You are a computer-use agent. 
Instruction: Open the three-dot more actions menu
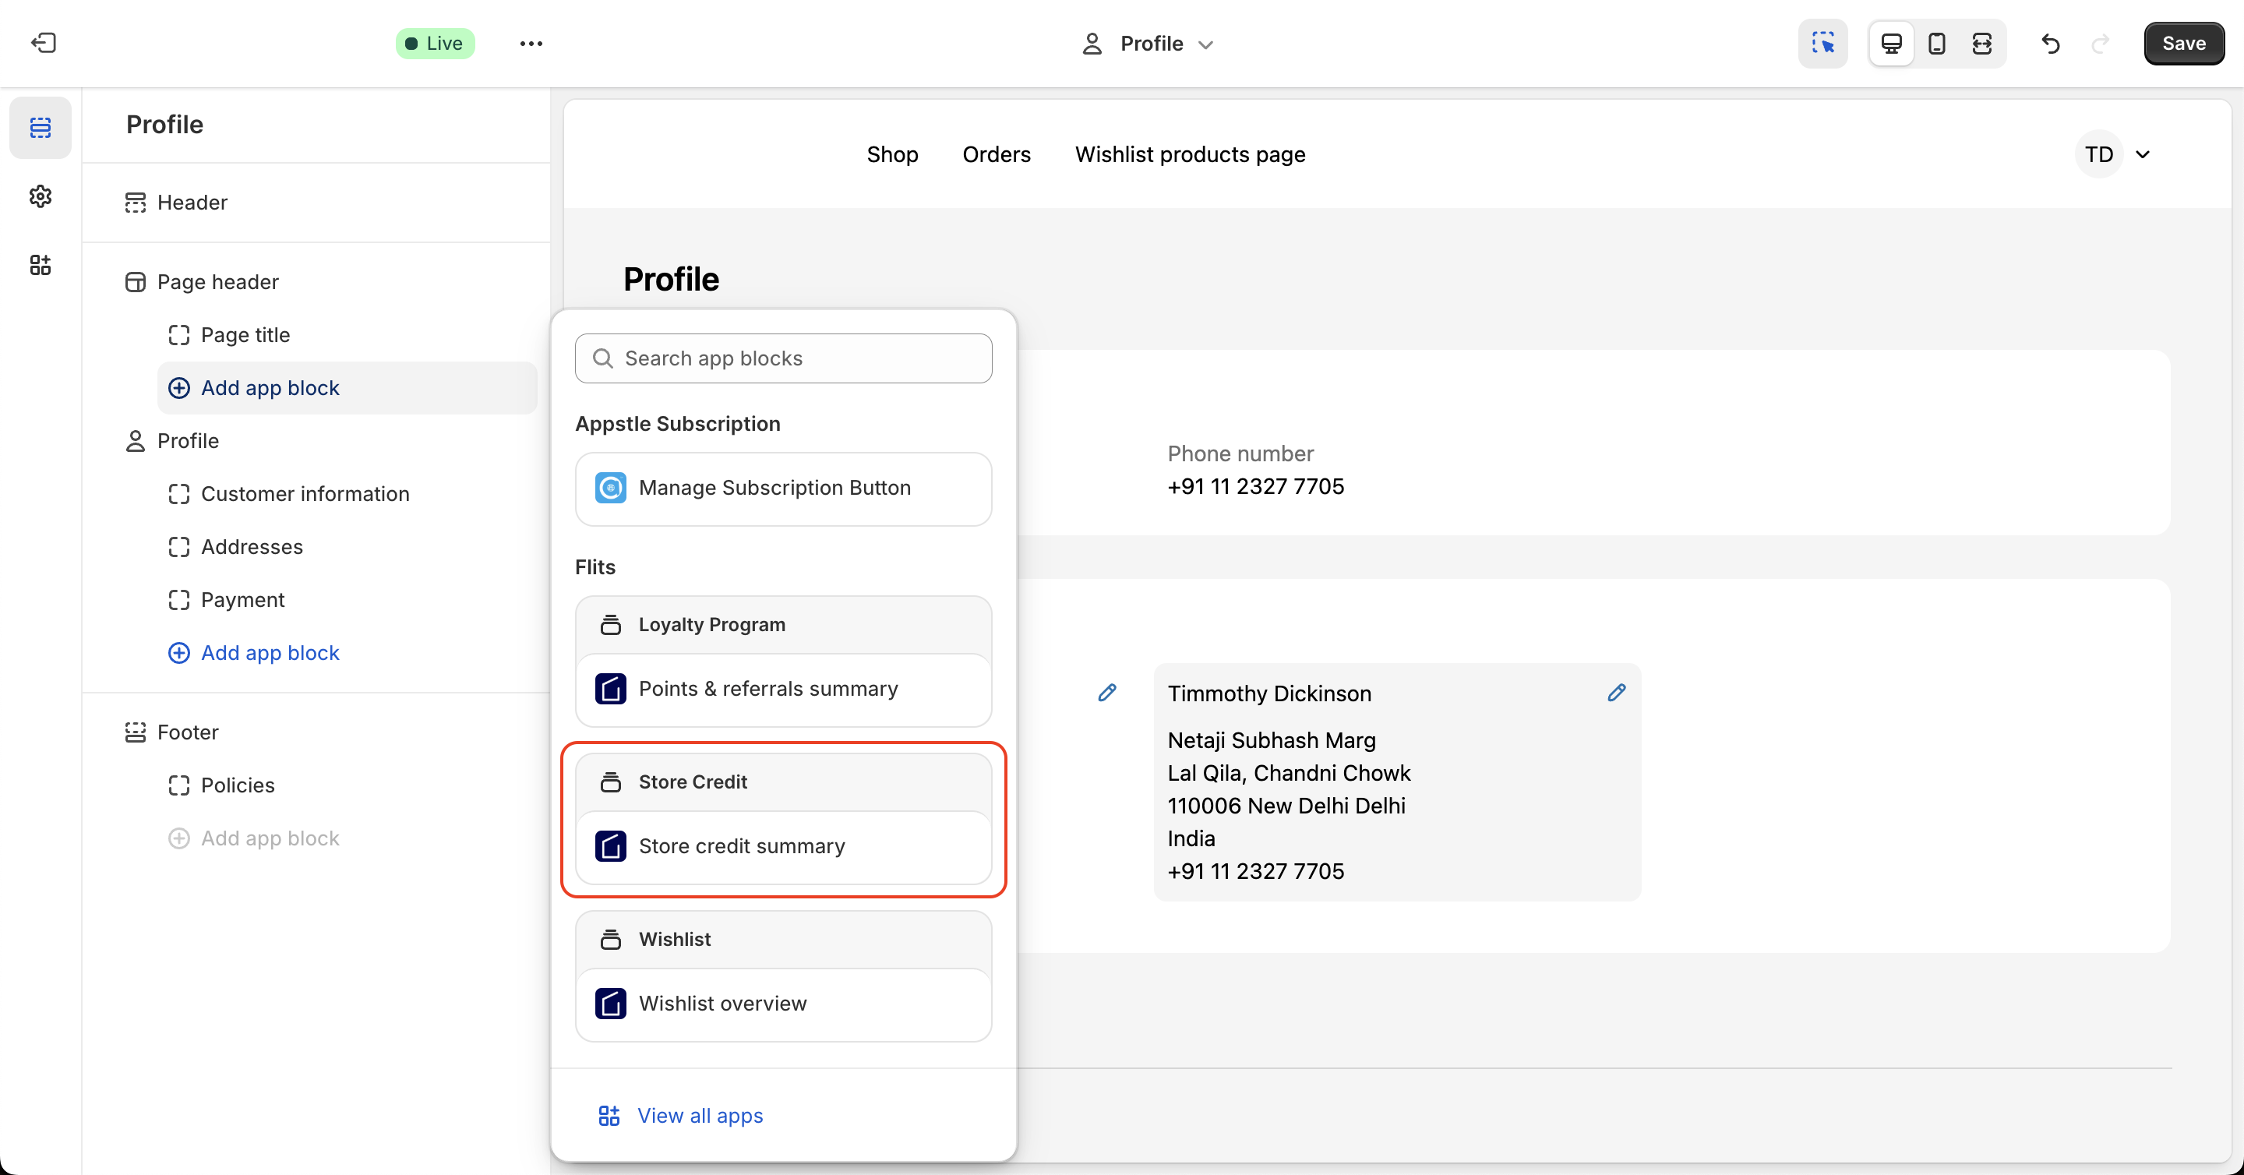coord(531,43)
